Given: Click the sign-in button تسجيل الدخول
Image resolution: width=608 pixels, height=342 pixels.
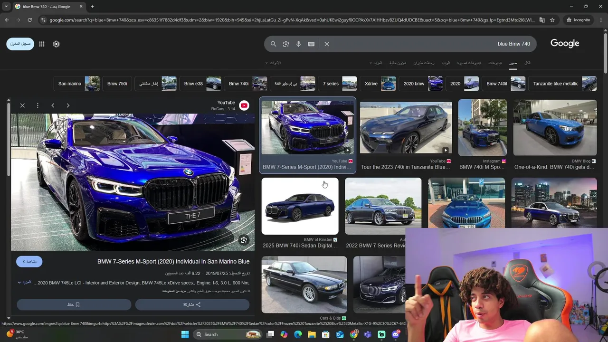Looking at the screenshot, I should tap(20, 44).
